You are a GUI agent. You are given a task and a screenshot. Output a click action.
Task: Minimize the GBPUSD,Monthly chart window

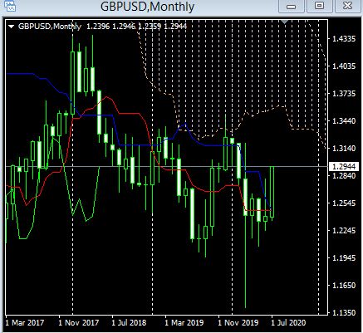(291, 6)
